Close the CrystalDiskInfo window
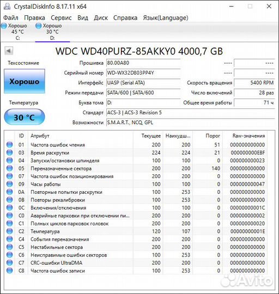Image resolution: width=279 pixels, height=294 pixels. (269, 7)
